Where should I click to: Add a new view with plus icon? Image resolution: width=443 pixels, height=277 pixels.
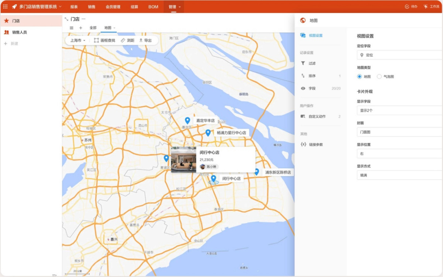(80, 28)
